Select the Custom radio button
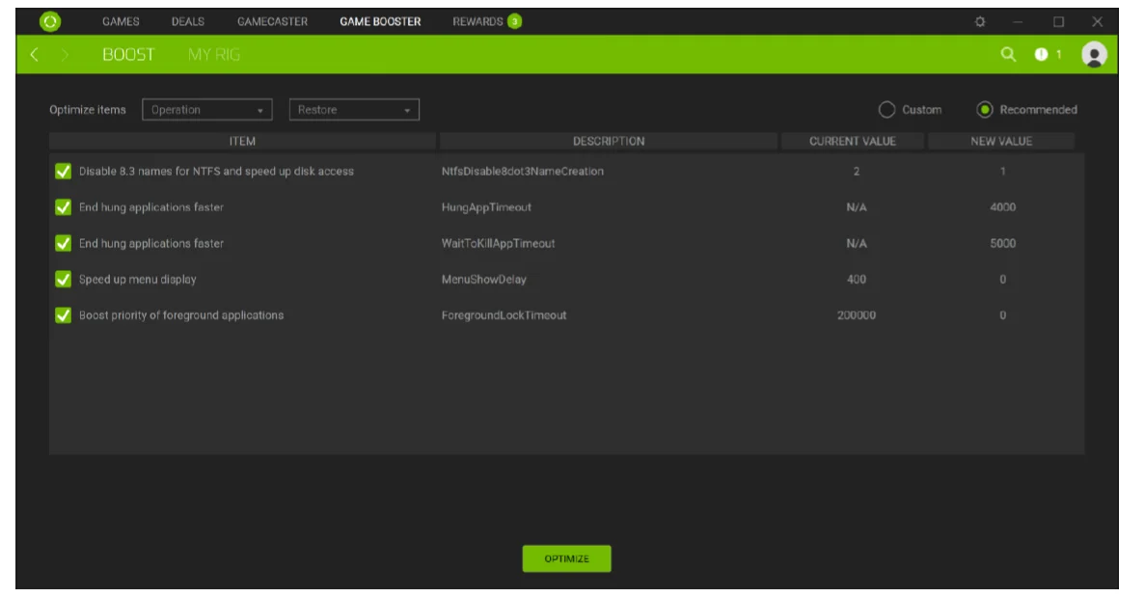1144x597 pixels. (x=889, y=110)
